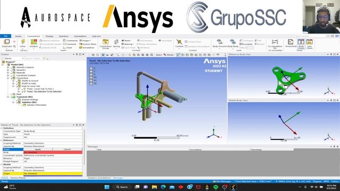340x191 pixels.
Task: Expand the Shafts to Hubs node
Action: pyautogui.click(x=13, y=83)
